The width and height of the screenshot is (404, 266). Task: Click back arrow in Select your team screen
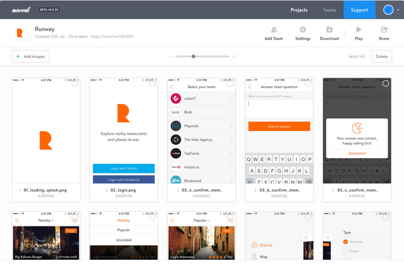coord(172,87)
